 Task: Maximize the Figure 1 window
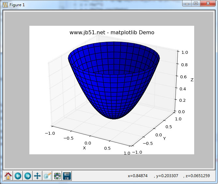pyautogui.click(x=196, y=4)
